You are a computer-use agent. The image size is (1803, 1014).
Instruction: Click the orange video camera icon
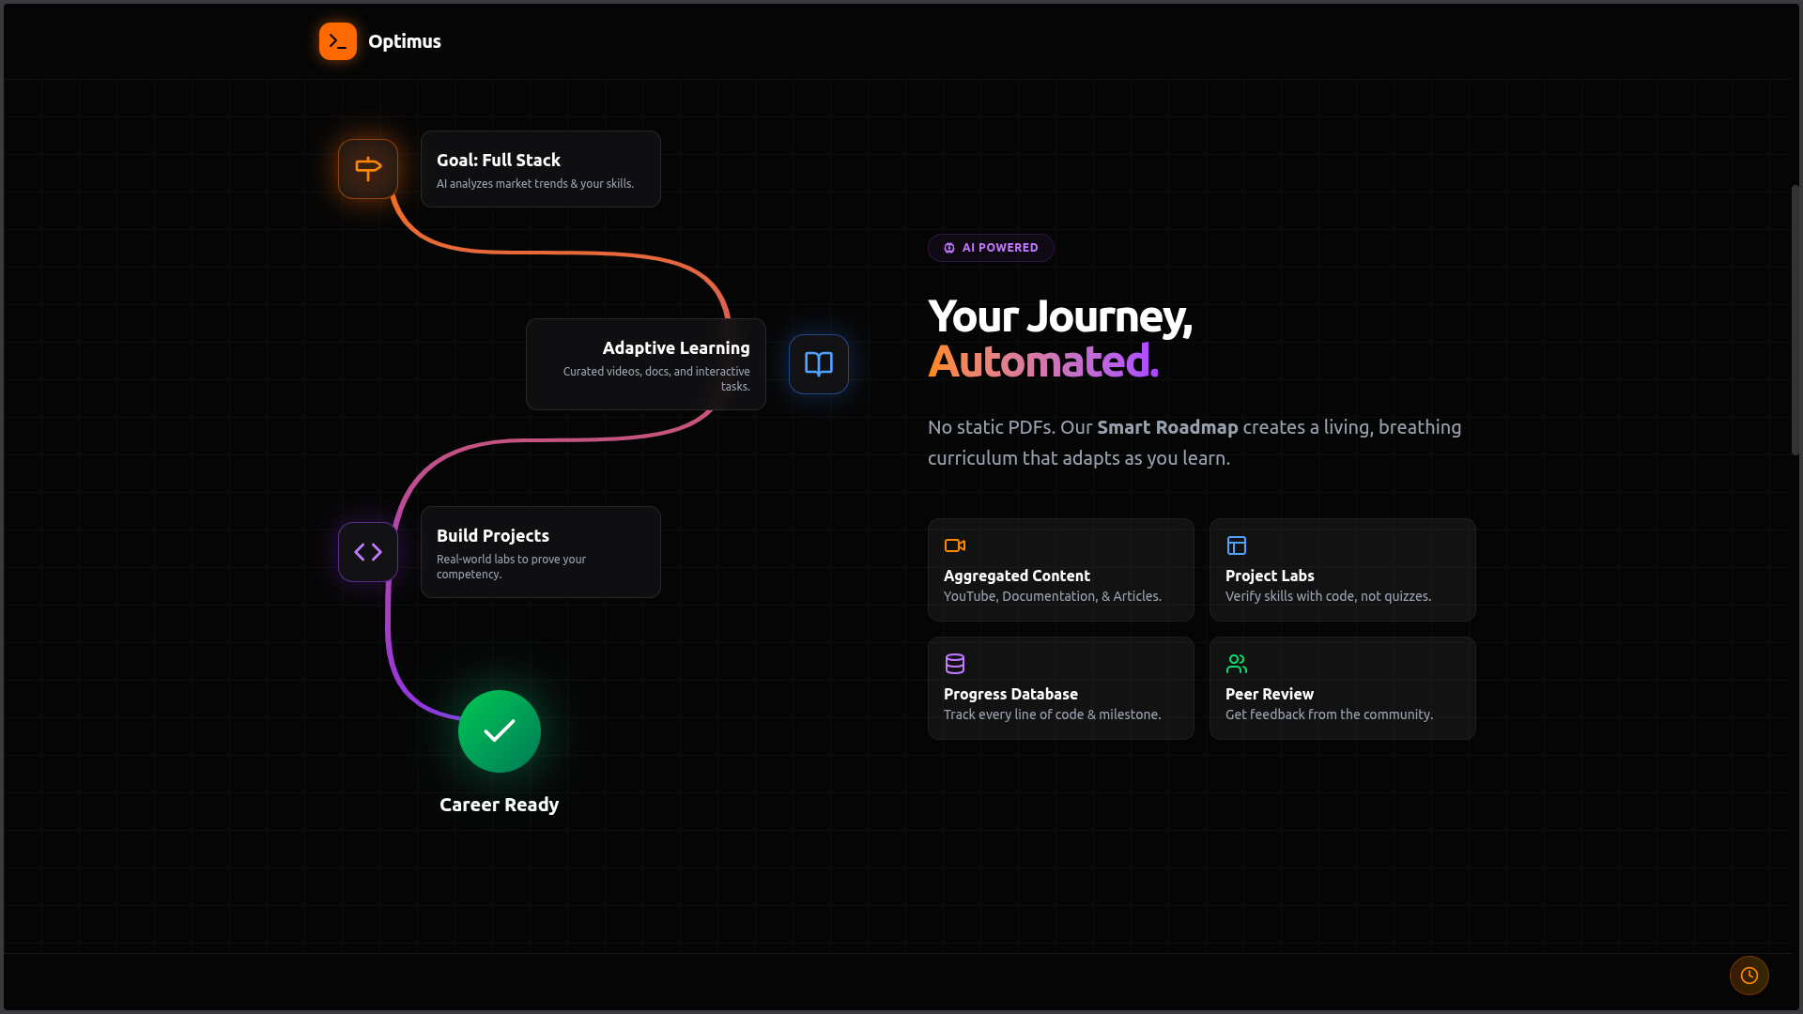coord(954,545)
